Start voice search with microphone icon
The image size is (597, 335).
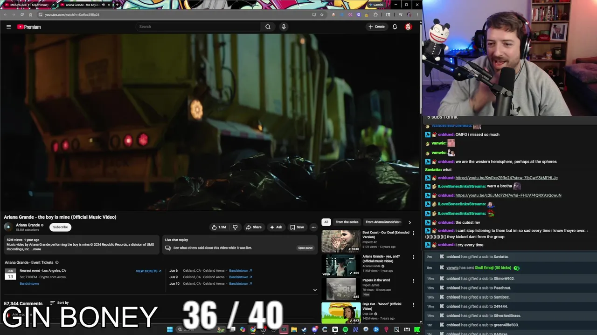pos(284,27)
